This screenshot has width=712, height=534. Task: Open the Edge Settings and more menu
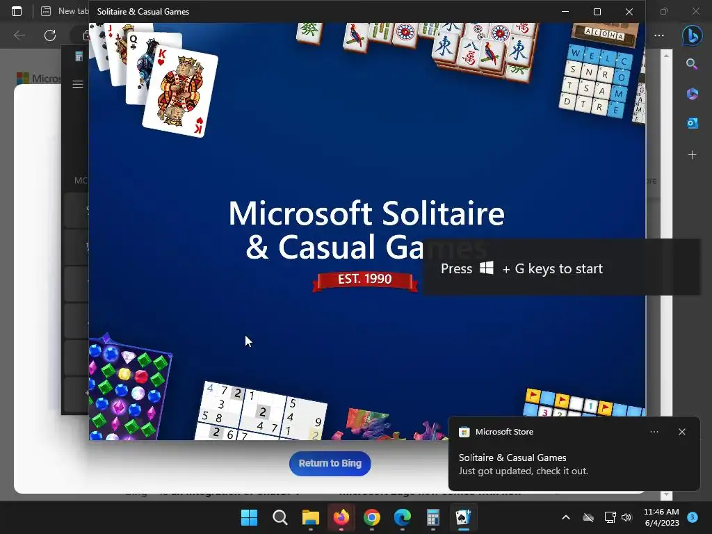[659, 35]
